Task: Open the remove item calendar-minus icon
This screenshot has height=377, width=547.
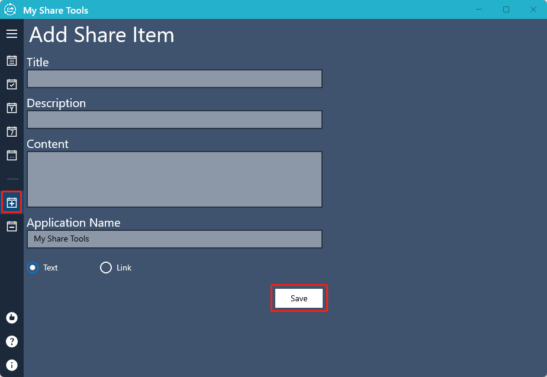Action: tap(11, 226)
